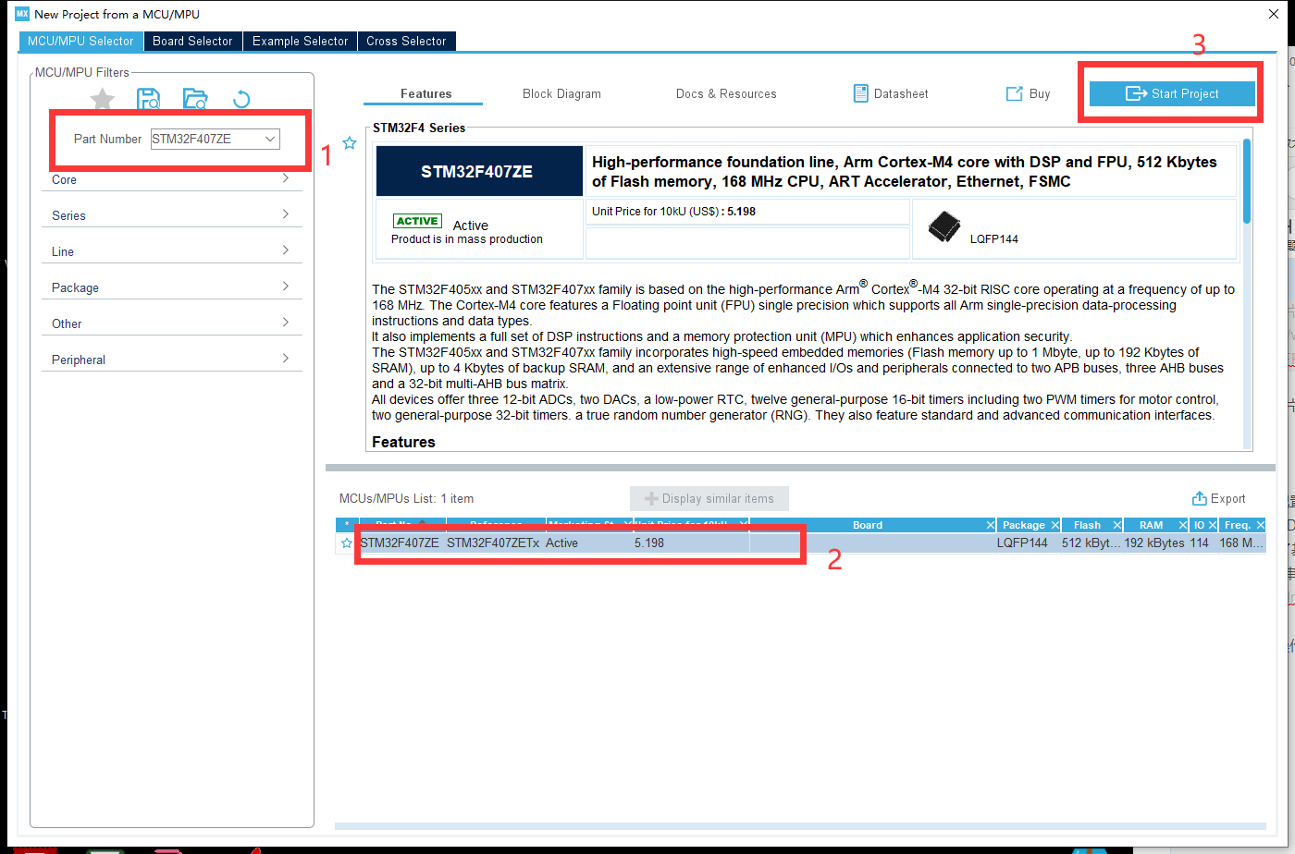
Task: Expand the Other filter section
Action: tap(172, 323)
